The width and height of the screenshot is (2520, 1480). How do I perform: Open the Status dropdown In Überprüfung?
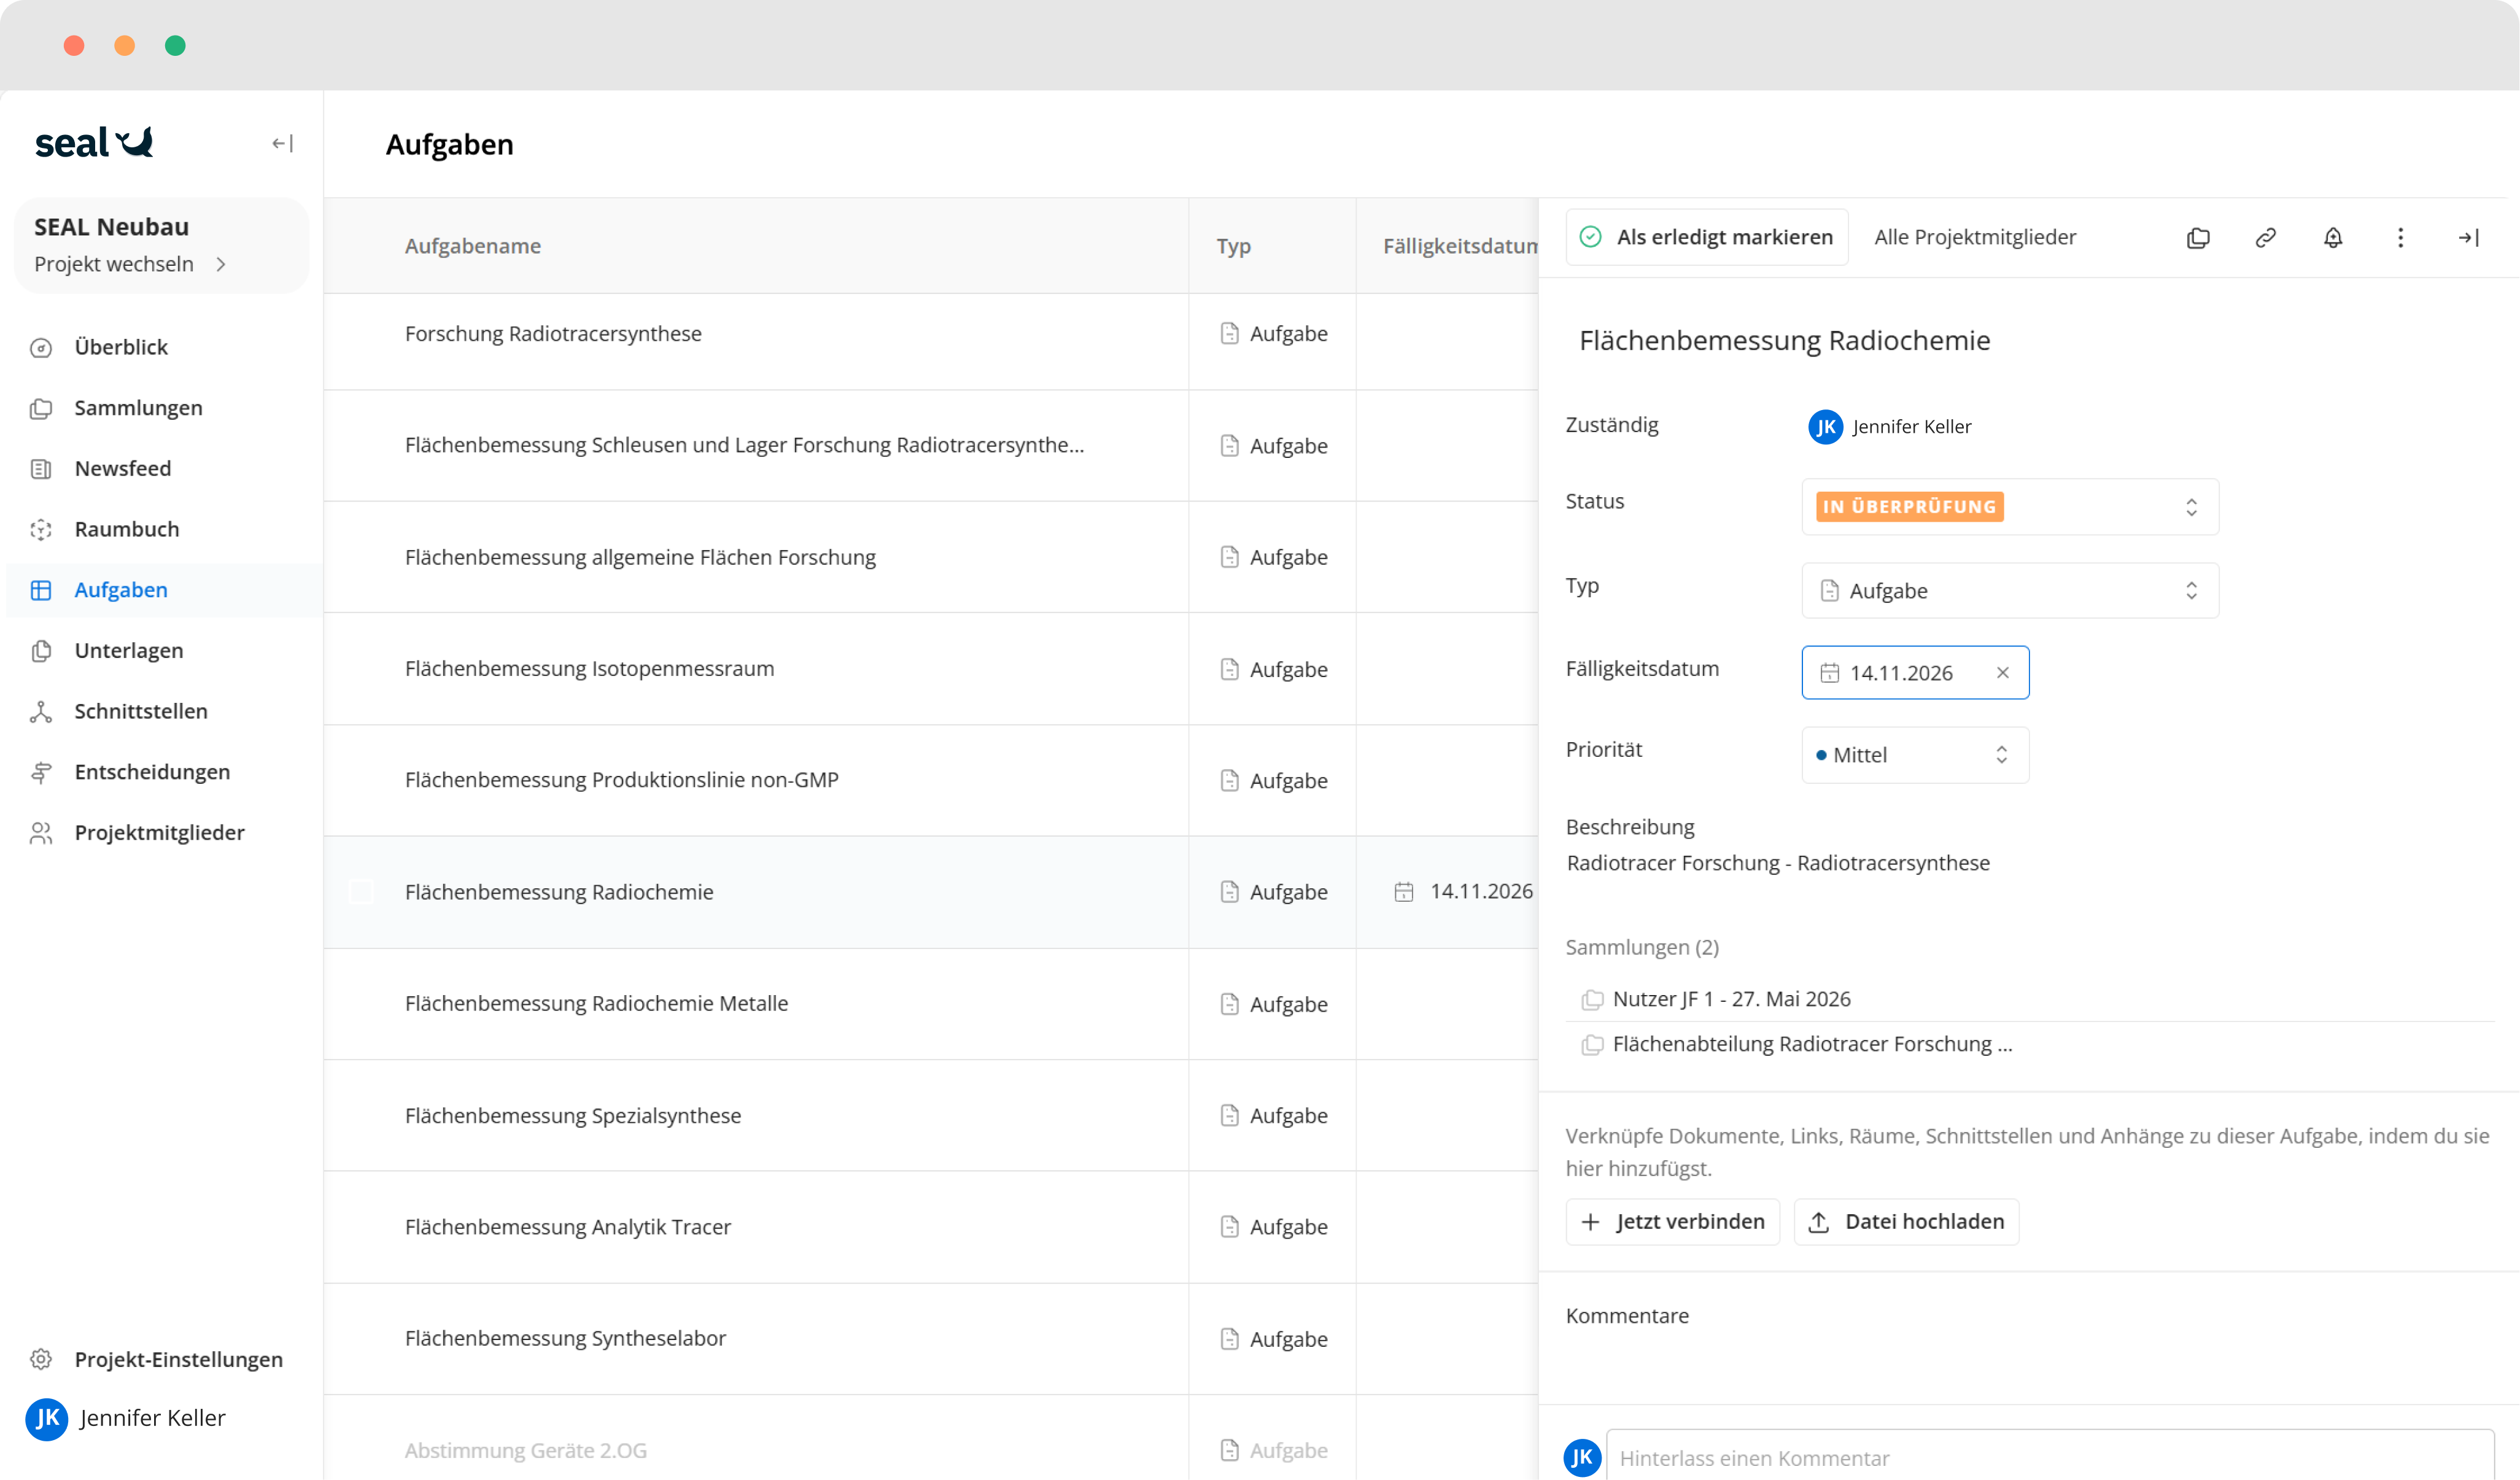pos(2009,507)
